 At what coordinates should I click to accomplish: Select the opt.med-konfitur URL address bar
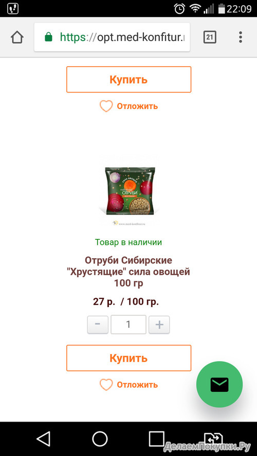point(112,37)
